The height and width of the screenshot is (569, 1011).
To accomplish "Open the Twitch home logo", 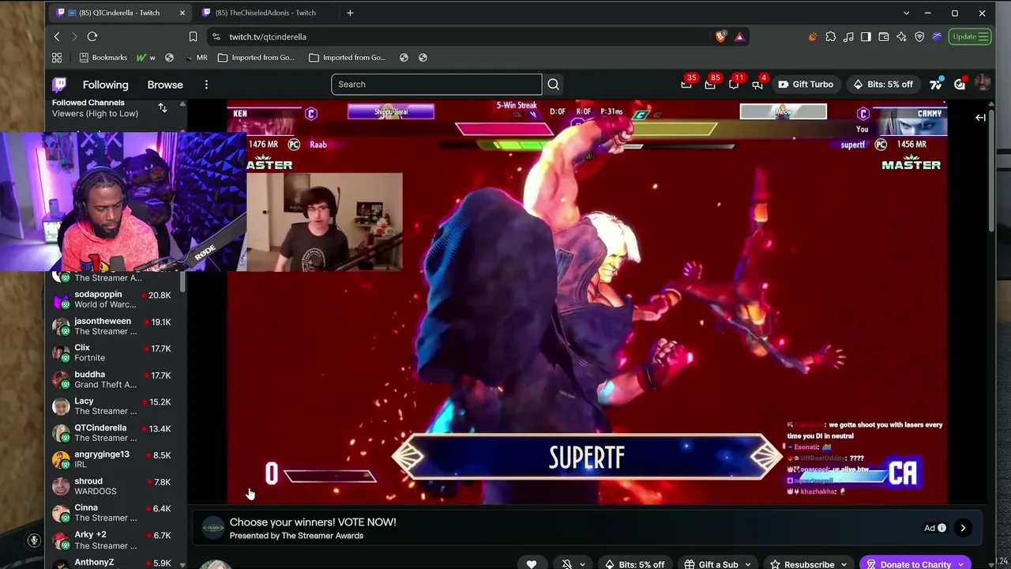I will point(59,85).
